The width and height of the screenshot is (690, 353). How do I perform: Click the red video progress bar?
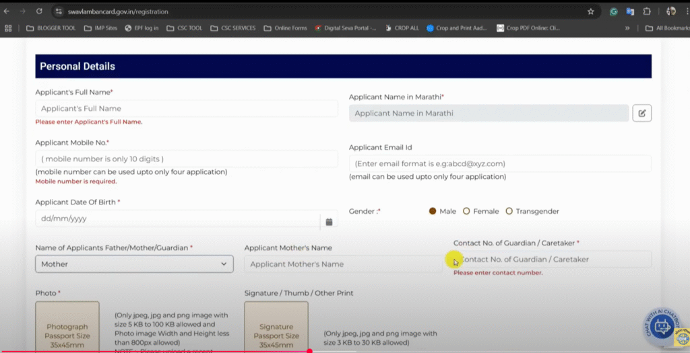[x=155, y=351]
